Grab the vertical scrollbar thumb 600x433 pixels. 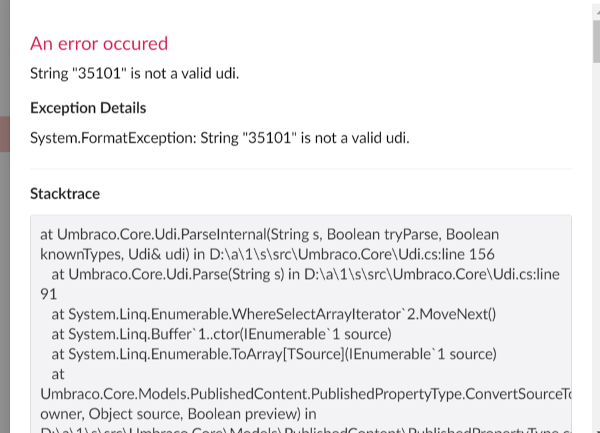597,41
